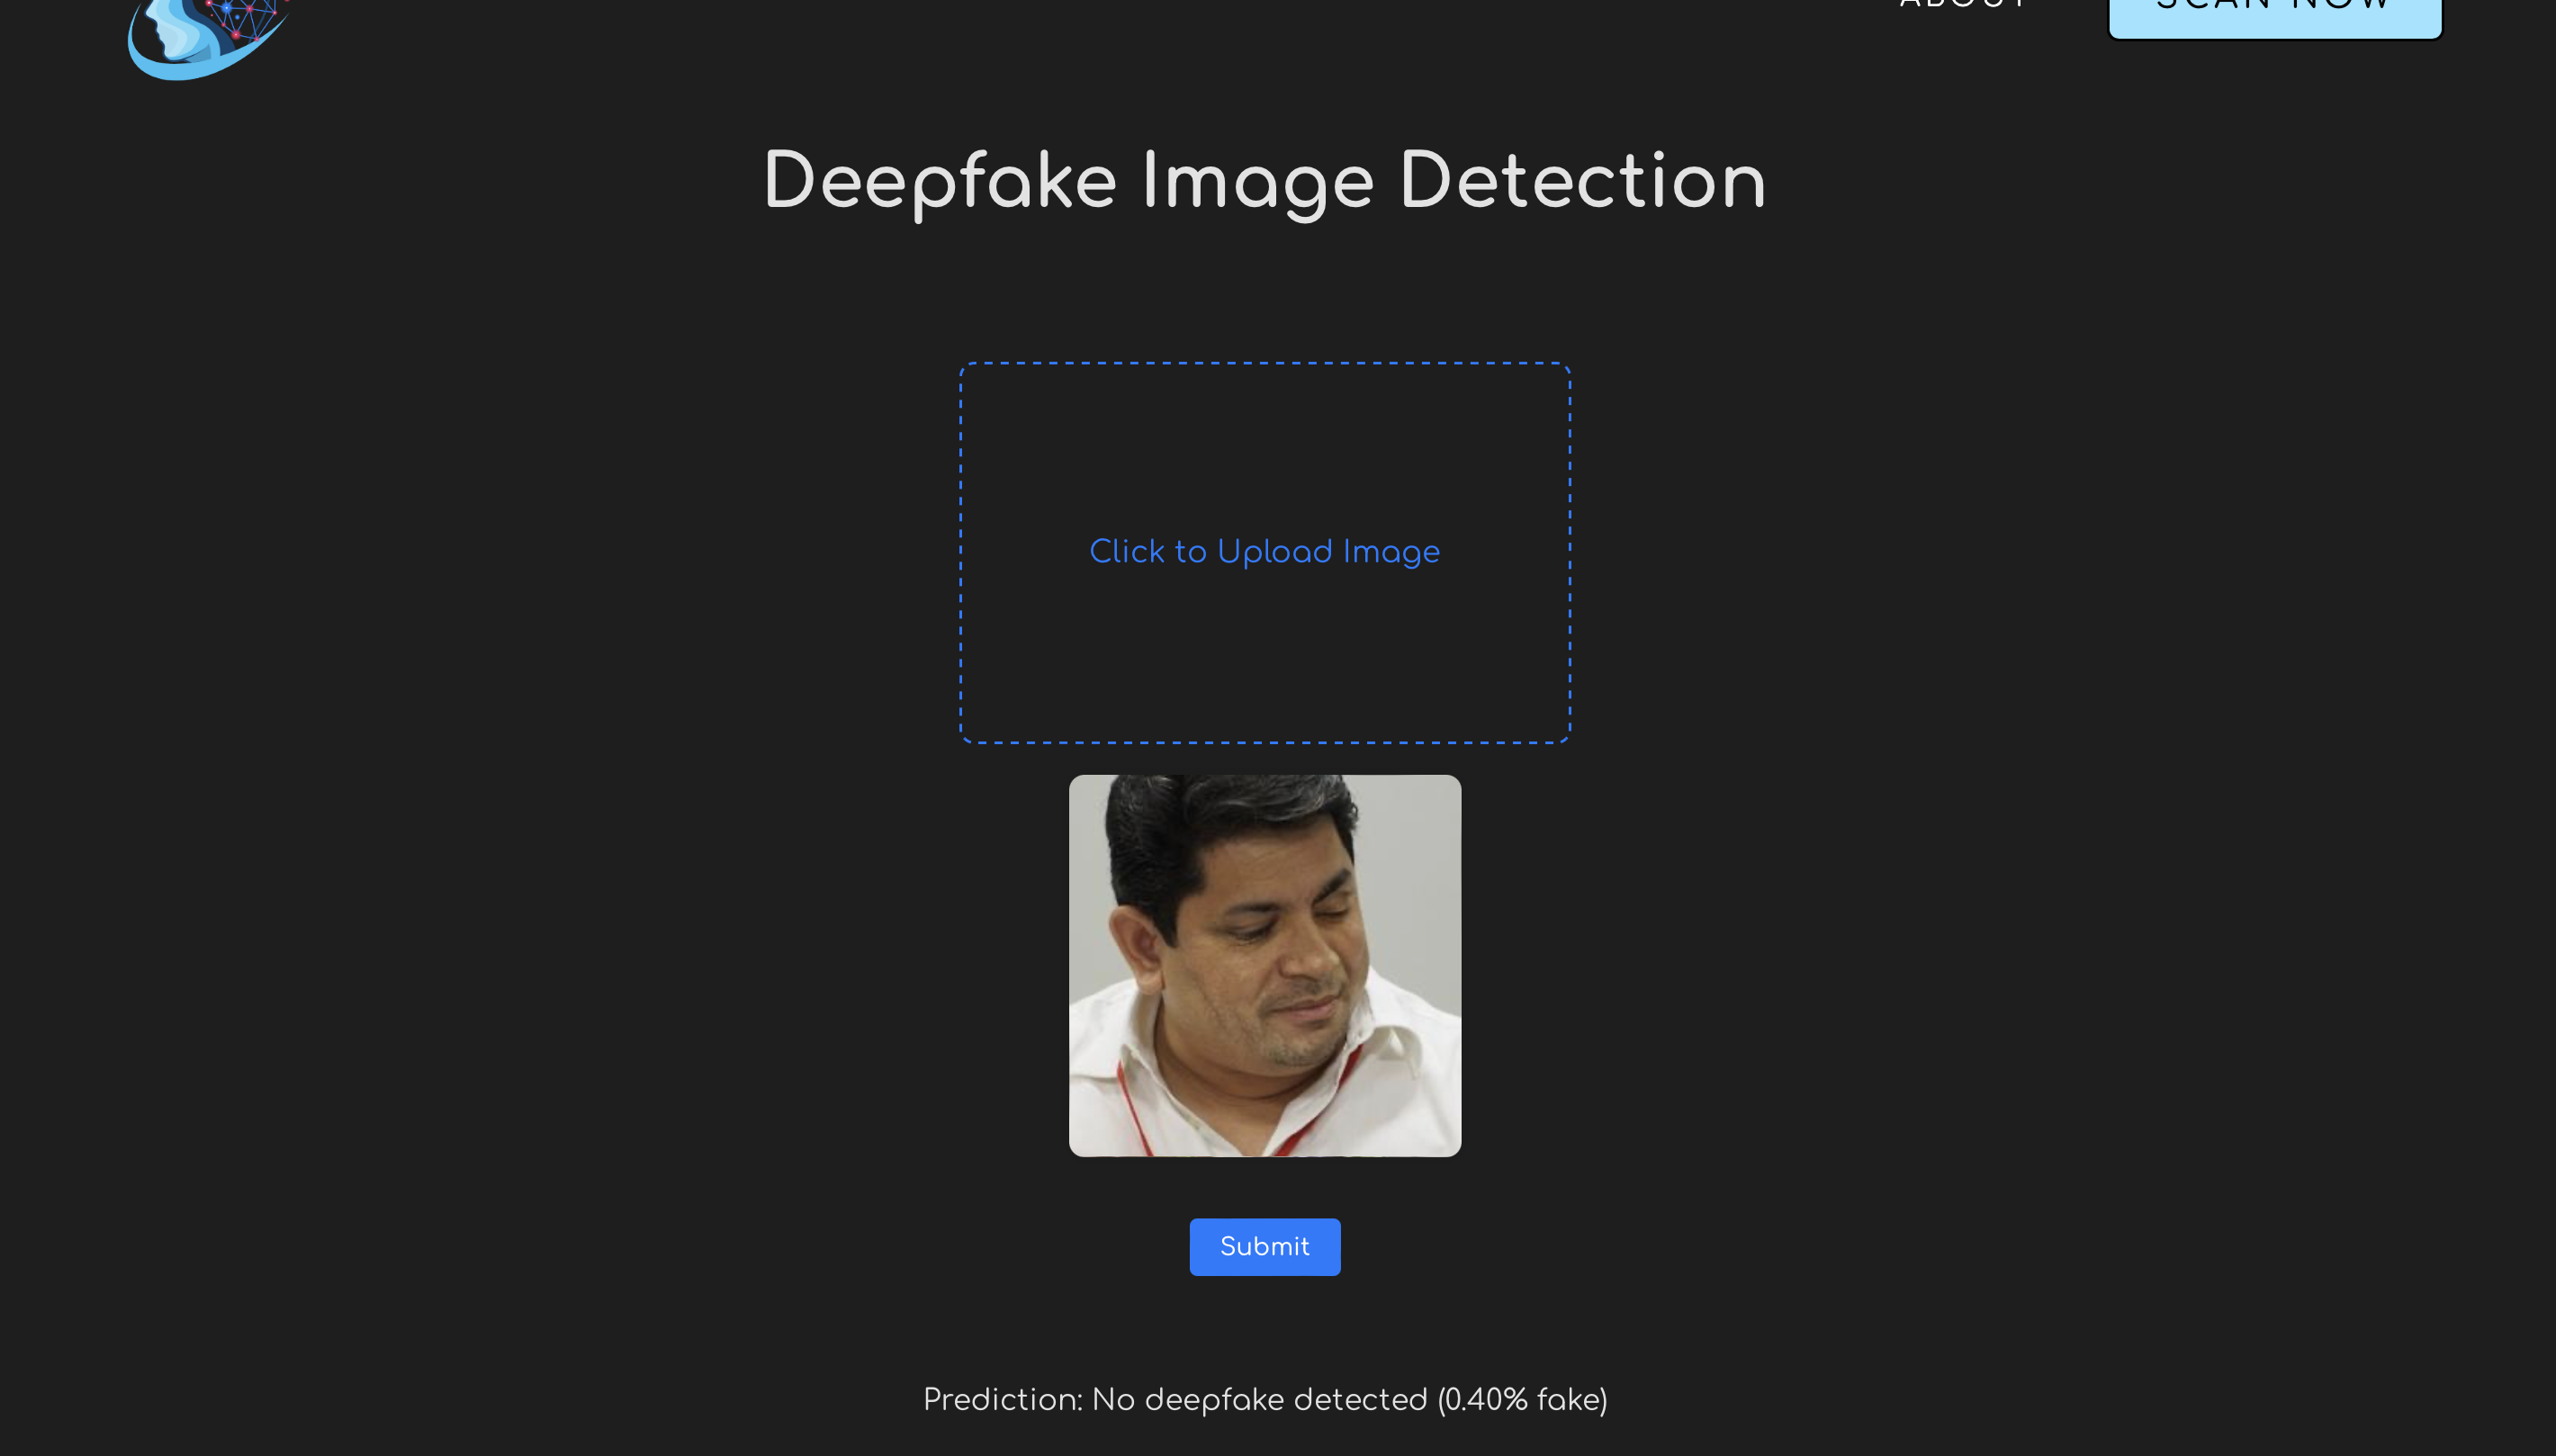Click the uploaded face thumbnail preview
Screen dimensions: 2556x1456
(1264, 965)
